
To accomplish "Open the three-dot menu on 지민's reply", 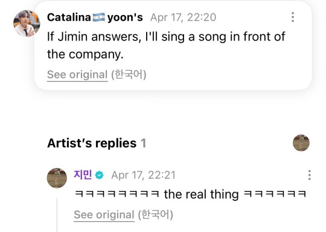I will point(309,175).
